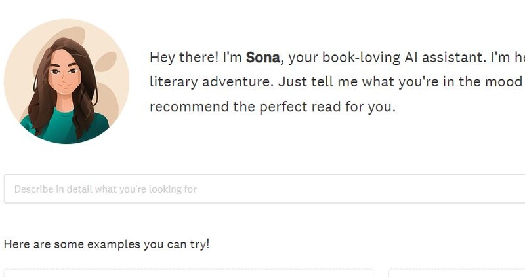The width and height of the screenshot is (525, 277).
Task: Click the beige blob behind Sona's head
Action: pyautogui.click(x=106, y=61)
